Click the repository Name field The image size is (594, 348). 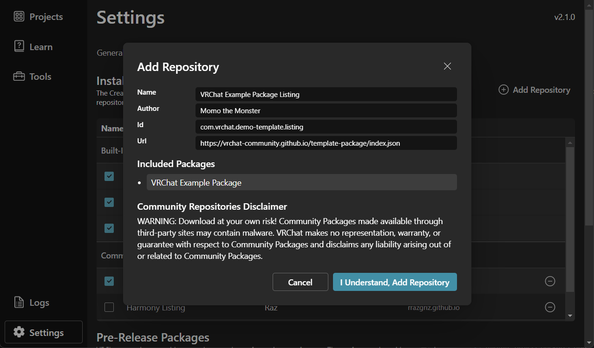click(326, 94)
